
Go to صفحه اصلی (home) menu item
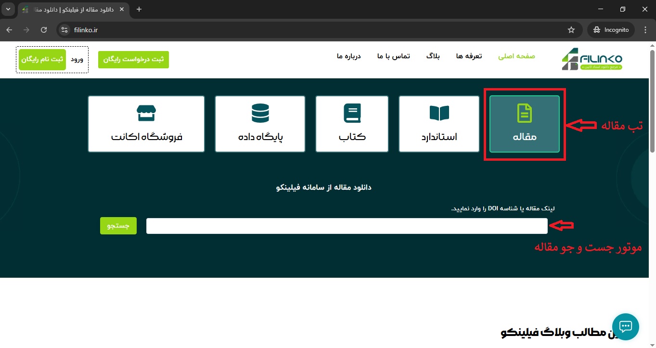tap(516, 56)
